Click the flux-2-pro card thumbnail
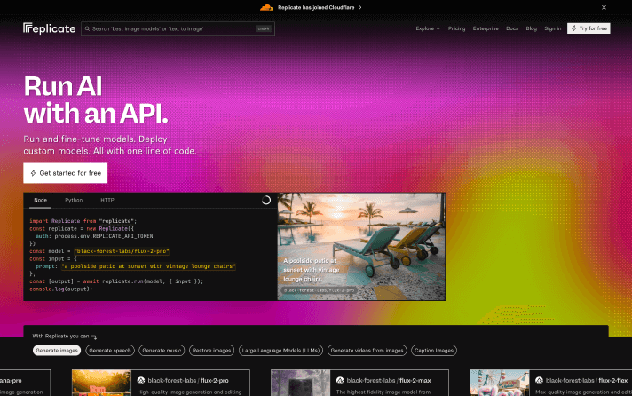This screenshot has height=396, width=632. [101, 383]
